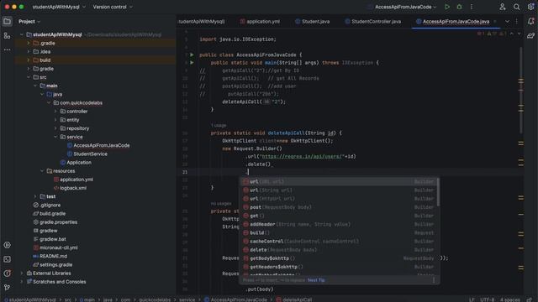Open completion popup options menu
Screen dimensions: 538x302
(434, 280)
